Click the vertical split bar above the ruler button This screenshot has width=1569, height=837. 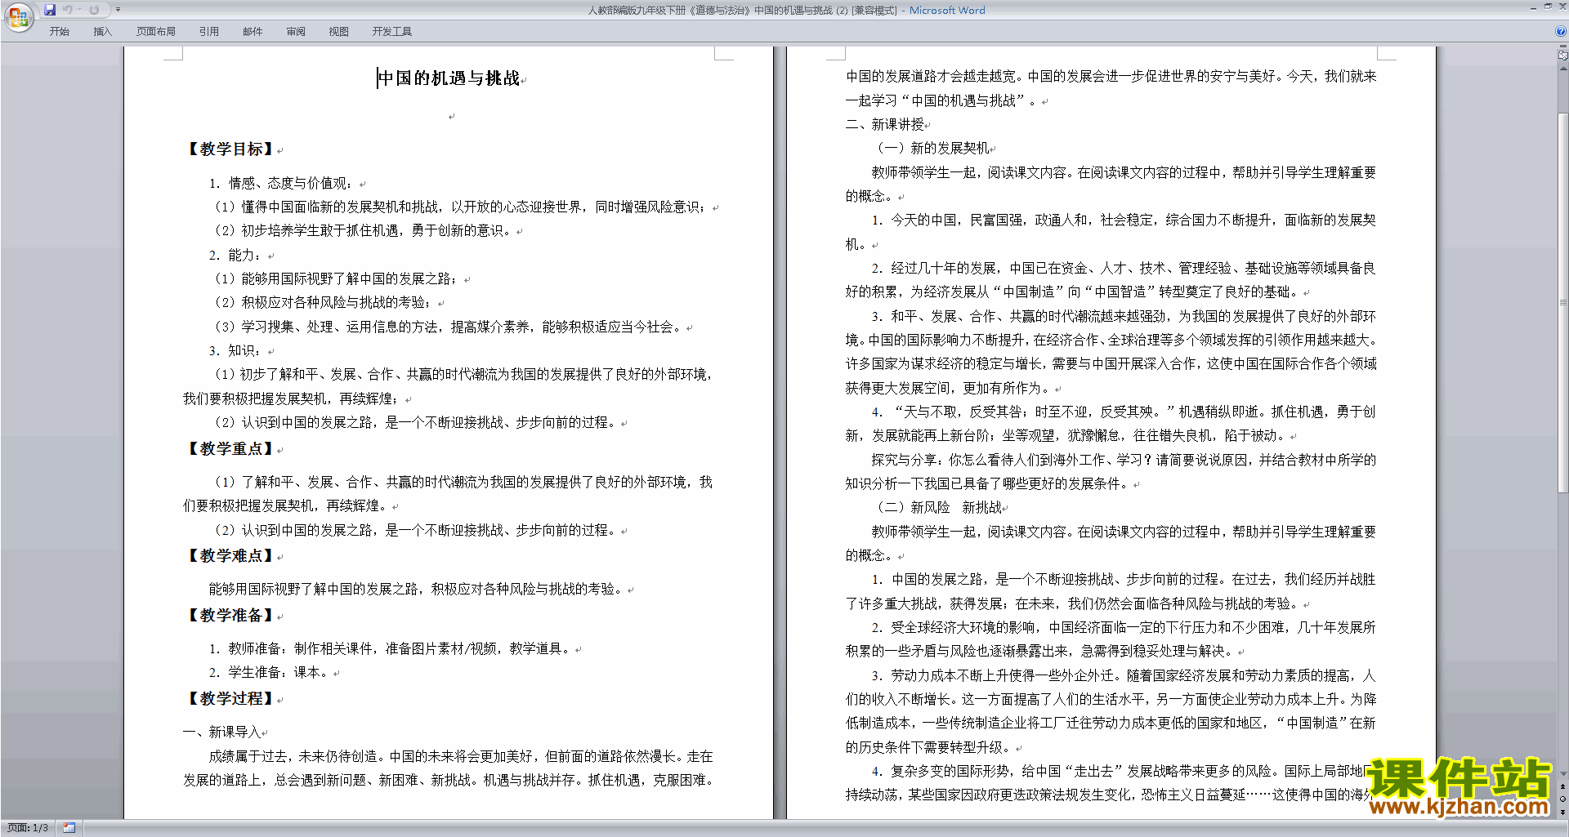pos(1562,47)
